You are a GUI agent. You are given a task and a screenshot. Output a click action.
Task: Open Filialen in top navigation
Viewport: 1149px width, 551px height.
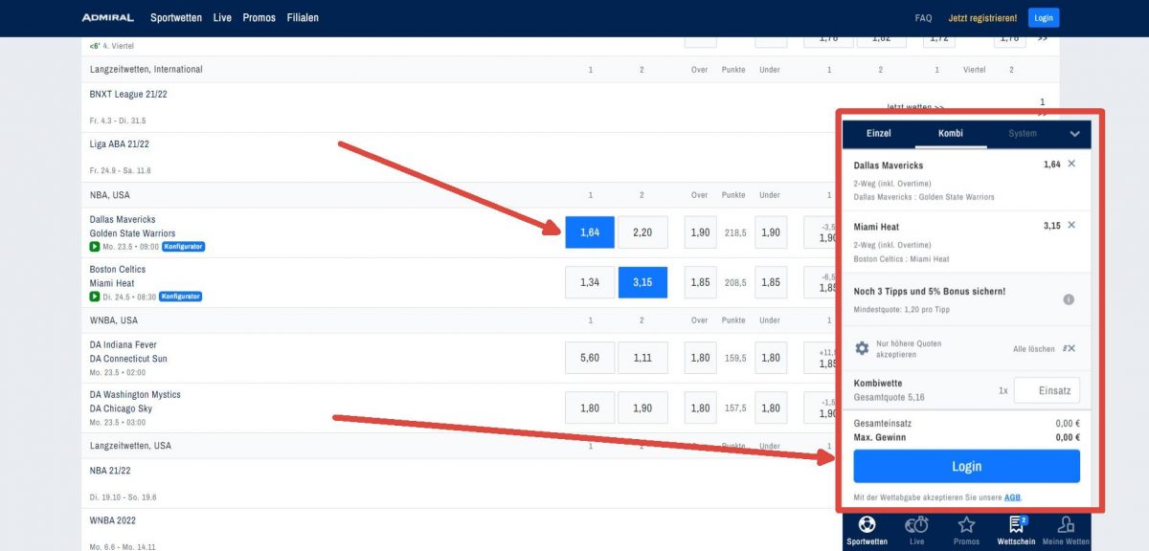[x=303, y=17]
